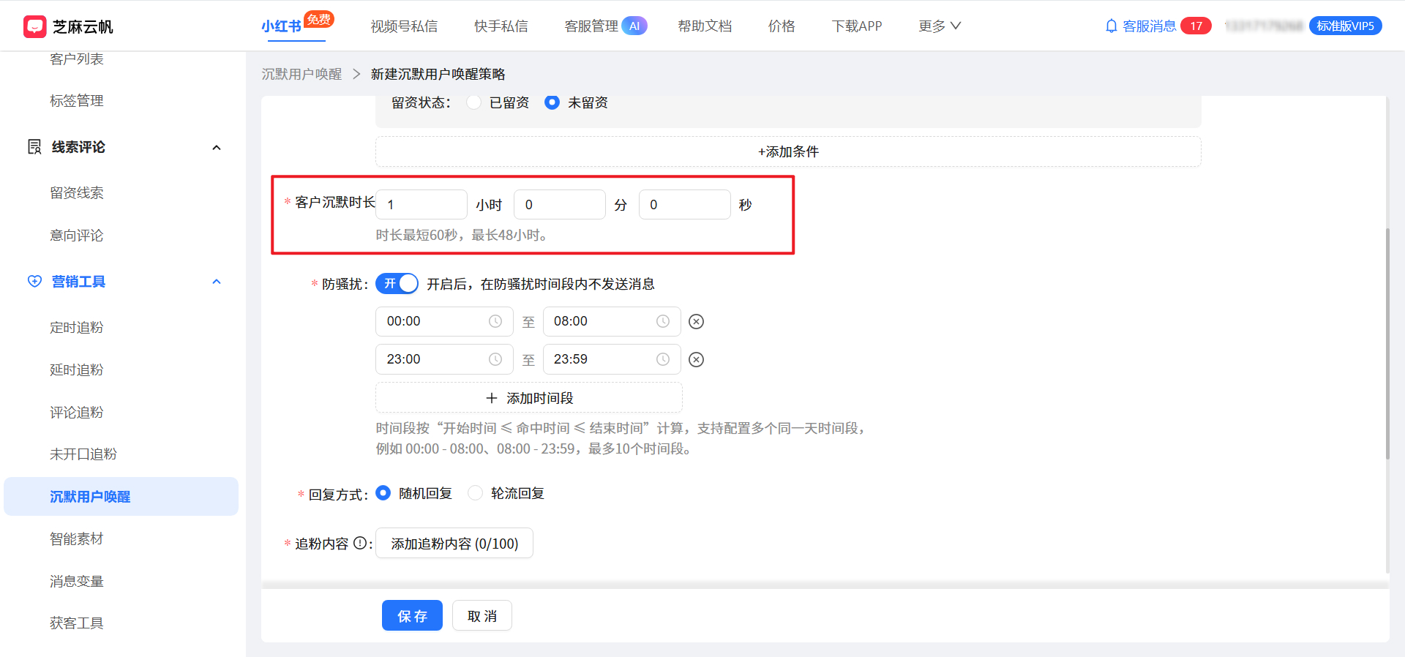Click the 线索评论 section icon
Image resolution: width=1405 pixels, height=657 pixels.
pos(34,147)
